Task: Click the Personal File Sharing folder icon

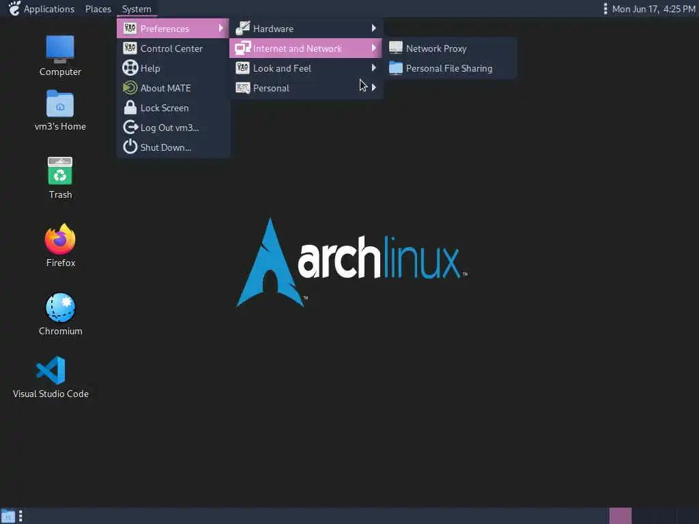Action: coord(395,68)
